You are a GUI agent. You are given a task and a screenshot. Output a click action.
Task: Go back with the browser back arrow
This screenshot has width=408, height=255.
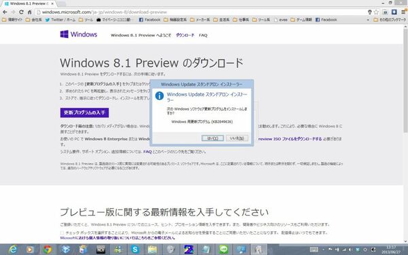(5, 12)
